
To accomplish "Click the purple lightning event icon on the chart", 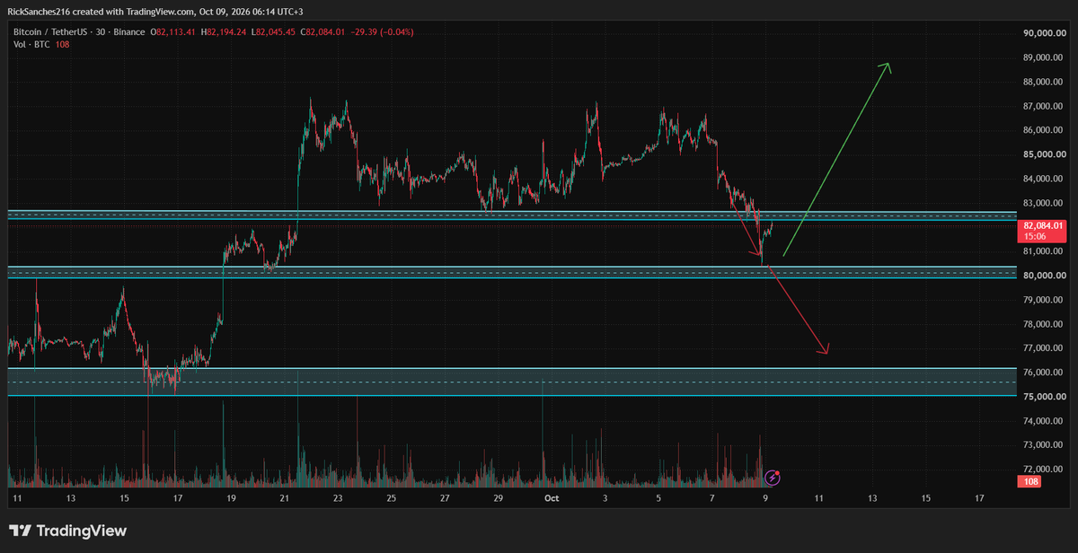I will [x=772, y=478].
